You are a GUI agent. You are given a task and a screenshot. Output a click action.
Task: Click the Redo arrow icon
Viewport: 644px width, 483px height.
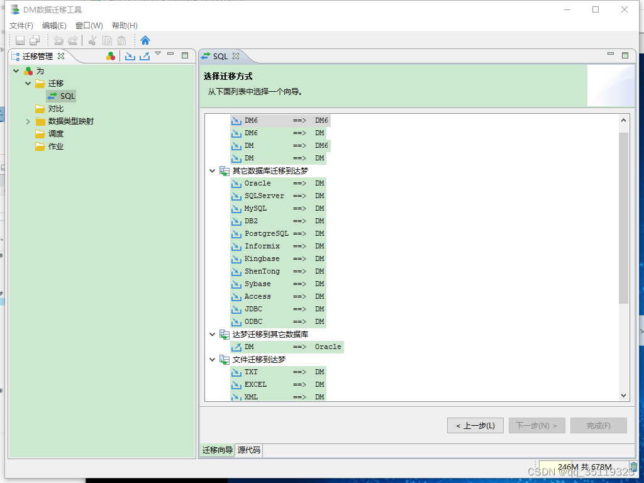pos(73,40)
